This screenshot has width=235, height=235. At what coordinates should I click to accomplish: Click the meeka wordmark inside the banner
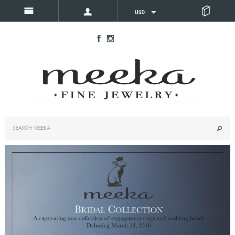(x=118, y=194)
